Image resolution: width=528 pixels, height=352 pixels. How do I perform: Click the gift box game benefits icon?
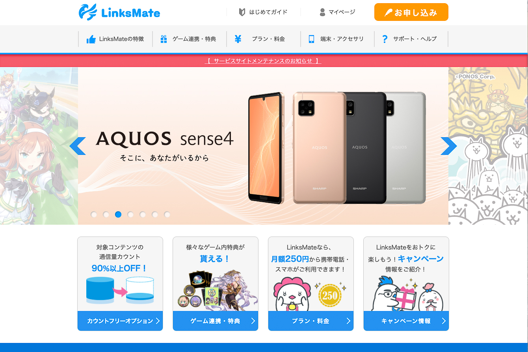pyautogui.click(x=164, y=39)
